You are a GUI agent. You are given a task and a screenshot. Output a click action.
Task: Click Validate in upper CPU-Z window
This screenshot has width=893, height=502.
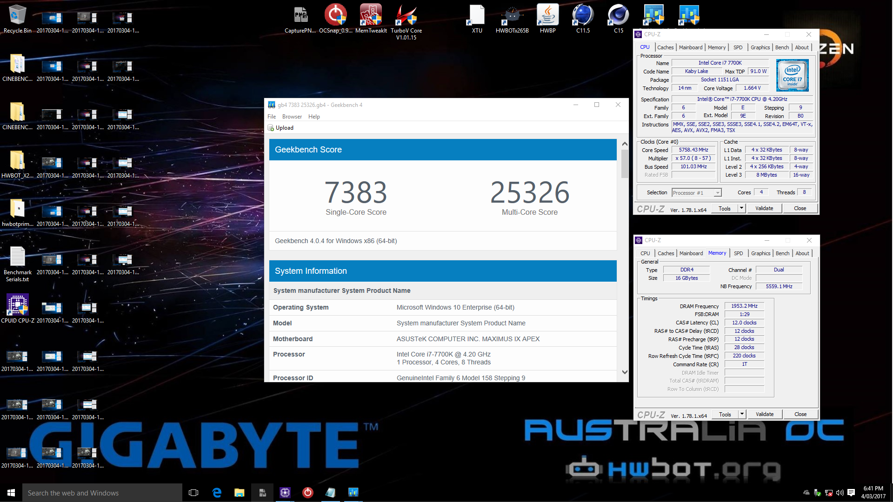[764, 208]
